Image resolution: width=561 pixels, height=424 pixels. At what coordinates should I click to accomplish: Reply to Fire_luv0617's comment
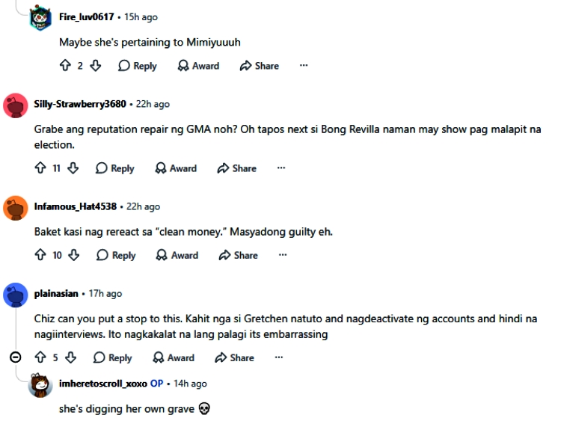[138, 66]
